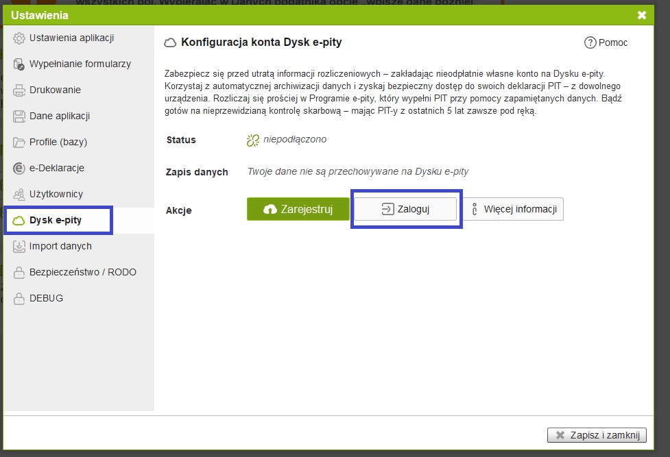The image size is (670, 457).
Task: Click Zapisz i zamknij to save
Action: (597, 435)
